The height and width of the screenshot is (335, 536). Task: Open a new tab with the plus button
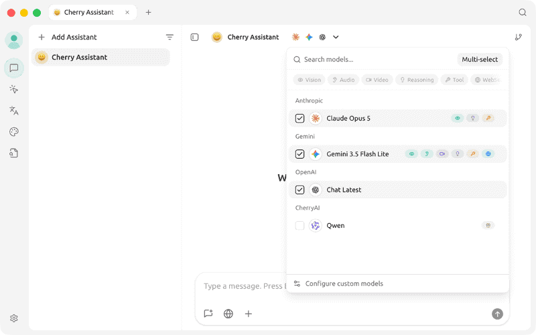click(x=148, y=12)
